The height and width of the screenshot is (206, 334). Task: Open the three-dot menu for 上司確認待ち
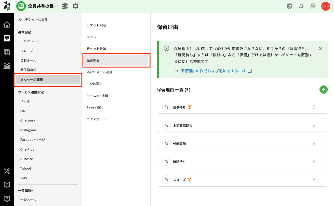click(x=314, y=125)
